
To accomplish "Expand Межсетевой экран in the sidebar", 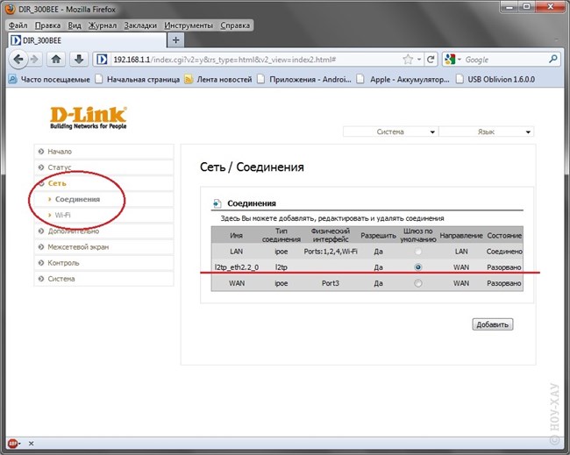I will click(x=104, y=247).
